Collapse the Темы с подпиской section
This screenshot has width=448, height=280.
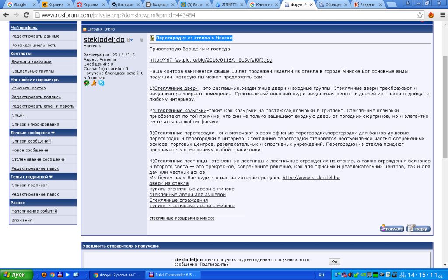(51, 177)
